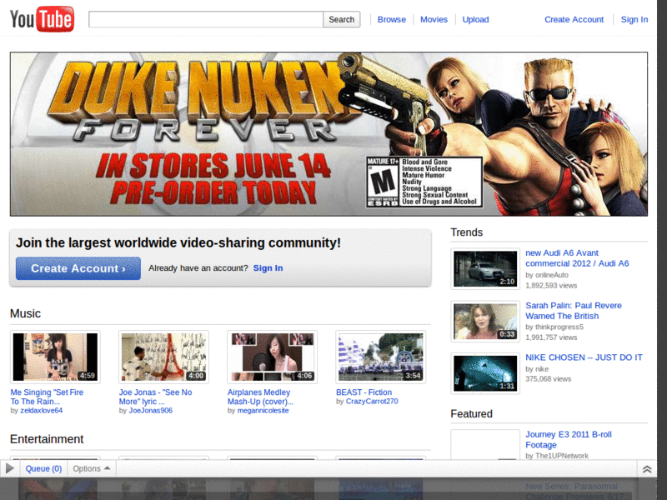This screenshot has height=500, width=667.
Task: Open the Browse menu item
Action: 391,19
